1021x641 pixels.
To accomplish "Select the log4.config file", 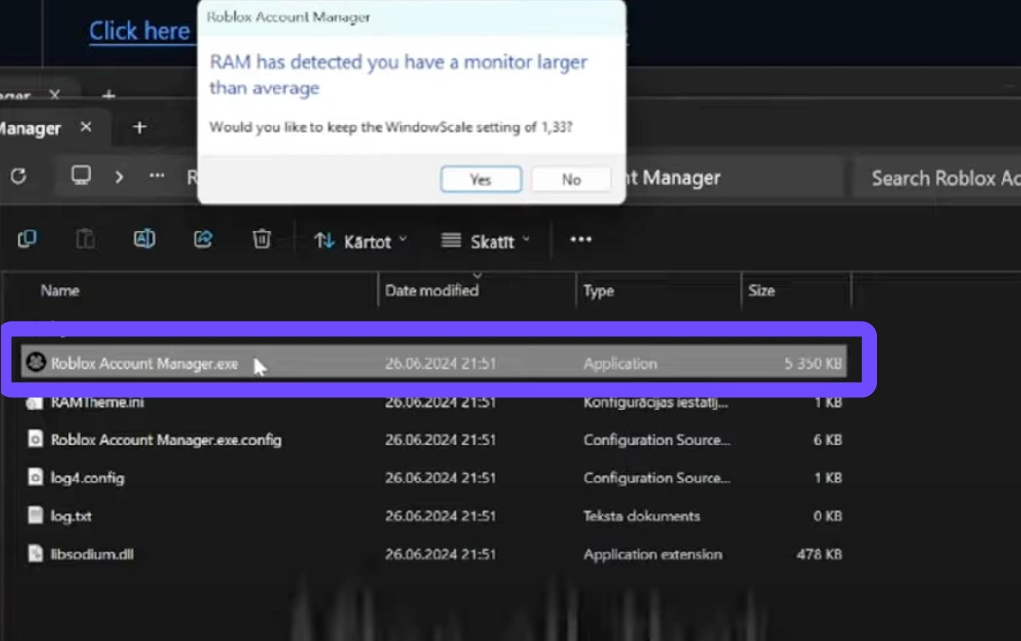I will [x=434, y=478].
